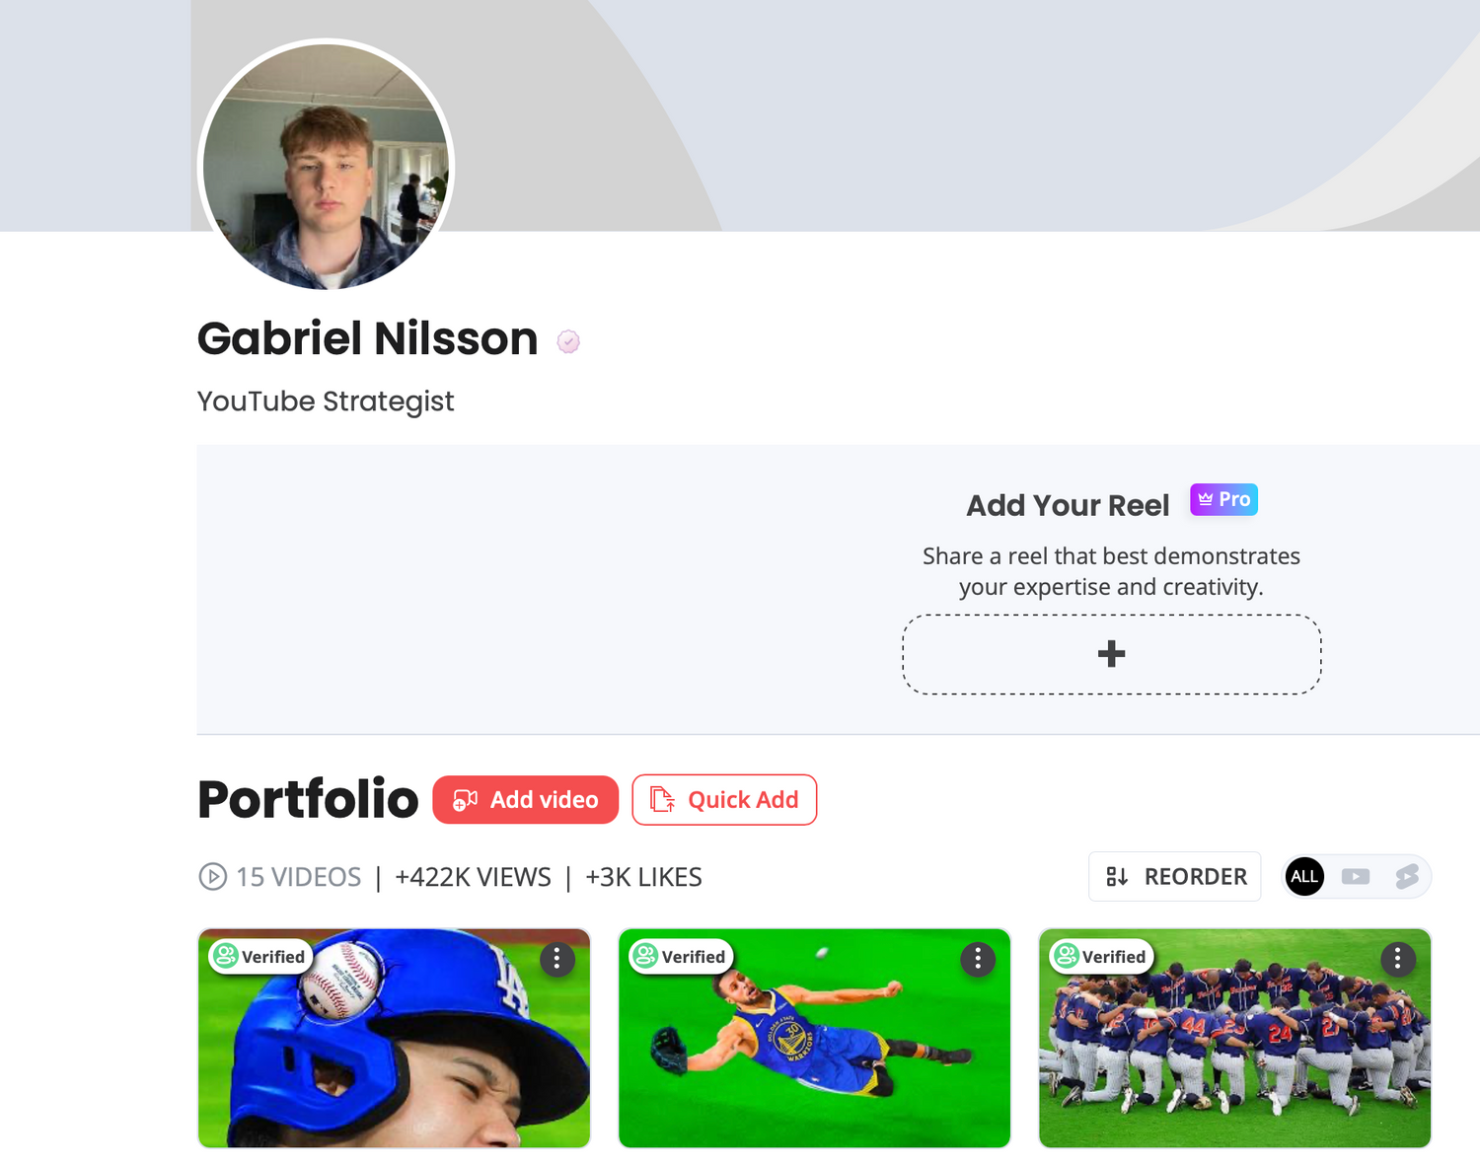Open the three-dot menu on the Warriors player video

pos(978,959)
